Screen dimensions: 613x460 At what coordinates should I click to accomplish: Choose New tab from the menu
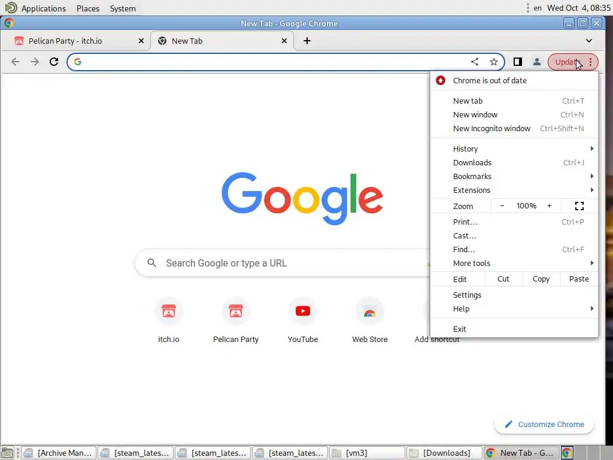[x=514, y=101]
